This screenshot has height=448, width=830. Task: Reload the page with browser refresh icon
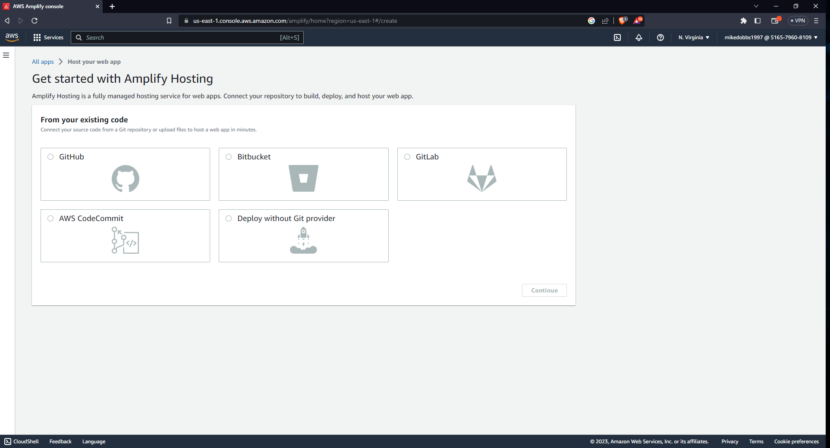pyautogui.click(x=35, y=21)
